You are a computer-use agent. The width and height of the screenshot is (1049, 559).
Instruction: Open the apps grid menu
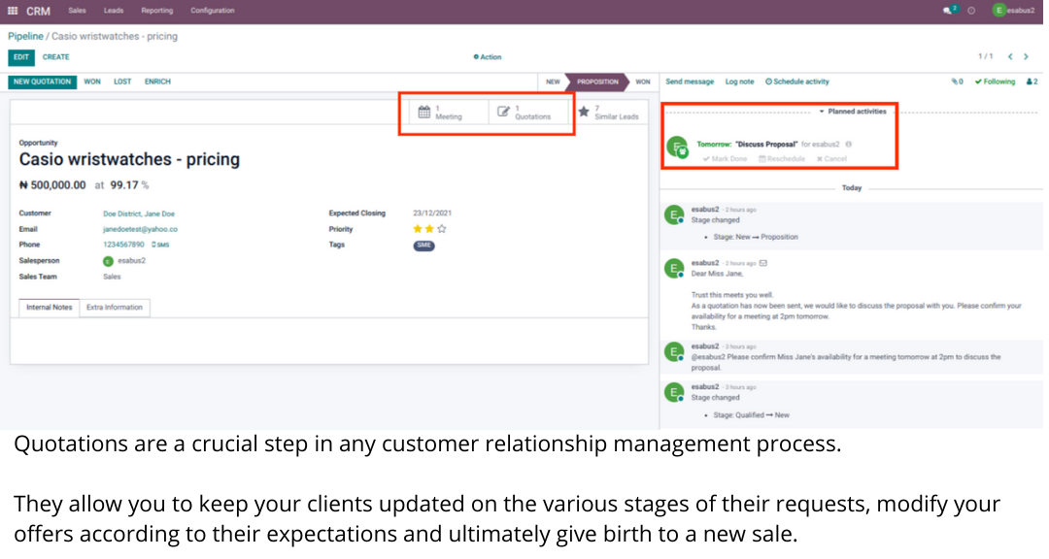12,12
